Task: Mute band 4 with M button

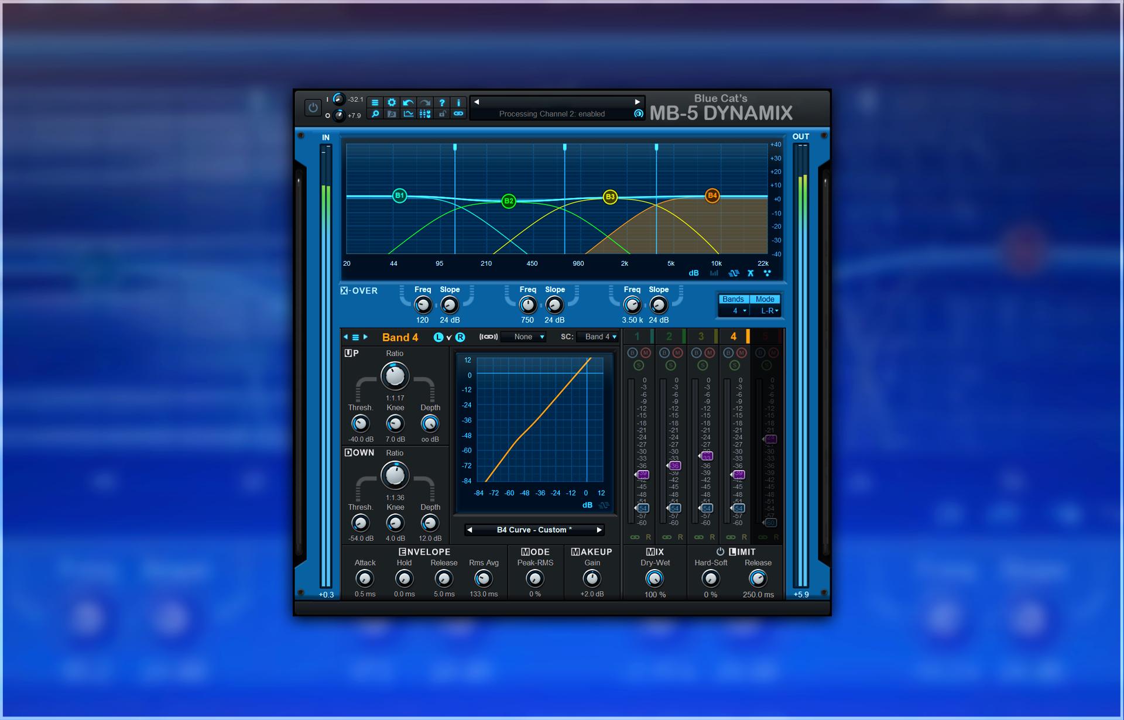Action: point(741,352)
